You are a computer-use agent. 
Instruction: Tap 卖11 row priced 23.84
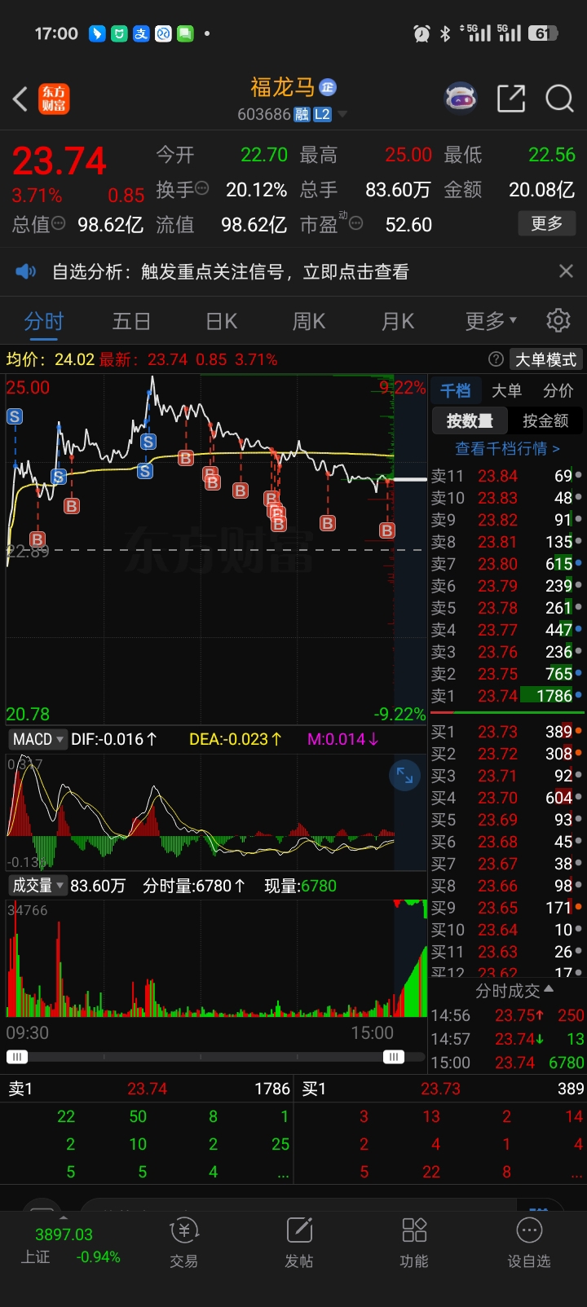pos(506,476)
